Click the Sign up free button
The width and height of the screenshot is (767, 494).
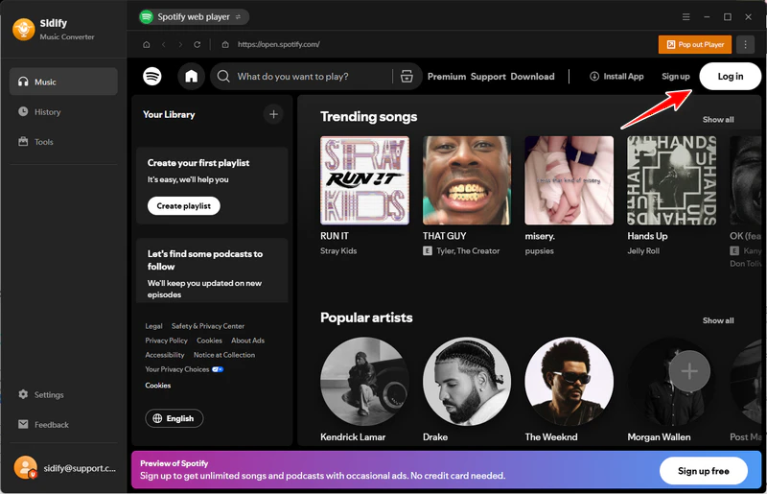click(x=704, y=471)
